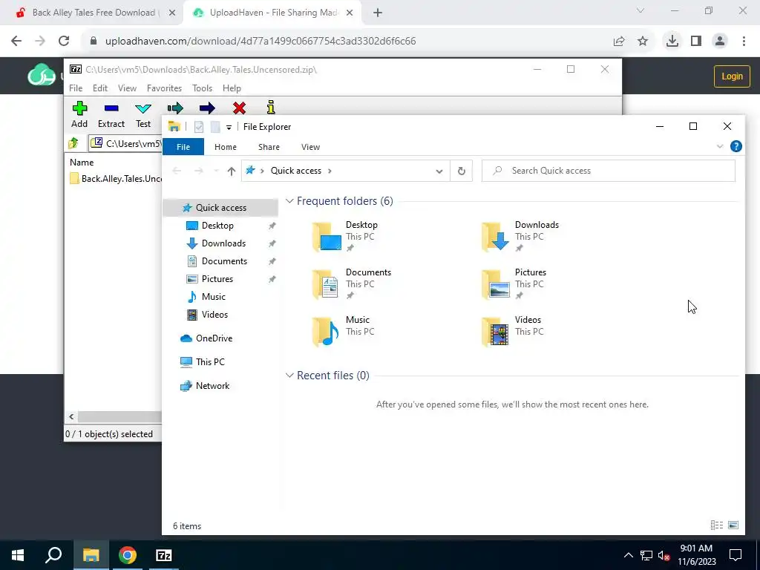The image size is (760, 570).
Task: Reload the UploadHaven page
Action: tap(64, 42)
